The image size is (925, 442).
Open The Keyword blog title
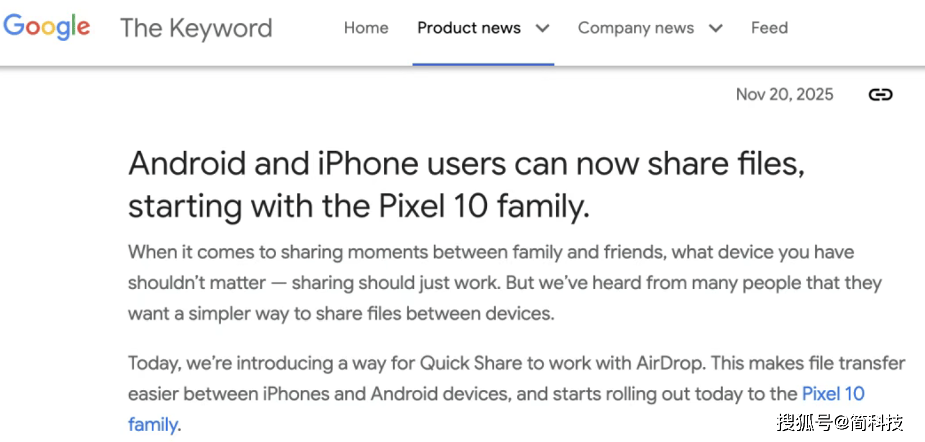click(196, 28)
